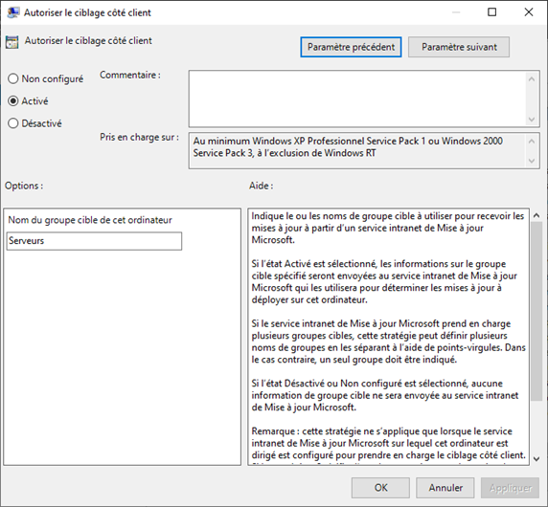Image resolution: width=548 pixels, height=507 pixels.
Task: Click up arrow of Pris en charge scrollbar
Action: (x=532, y=142)
